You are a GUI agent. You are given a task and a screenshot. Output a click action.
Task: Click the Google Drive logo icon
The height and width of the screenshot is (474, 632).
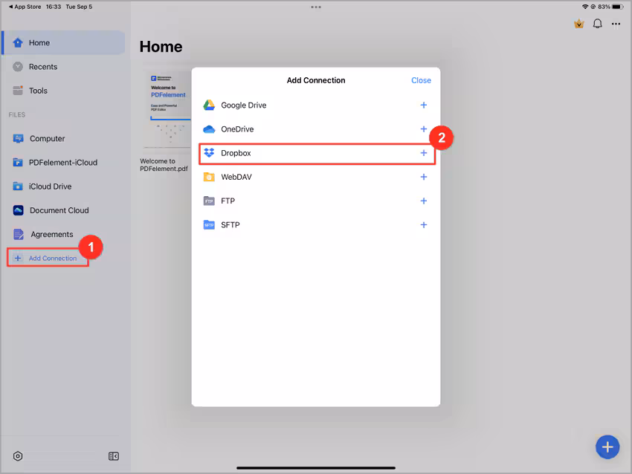pyautogui.click(x=209, y=105)
